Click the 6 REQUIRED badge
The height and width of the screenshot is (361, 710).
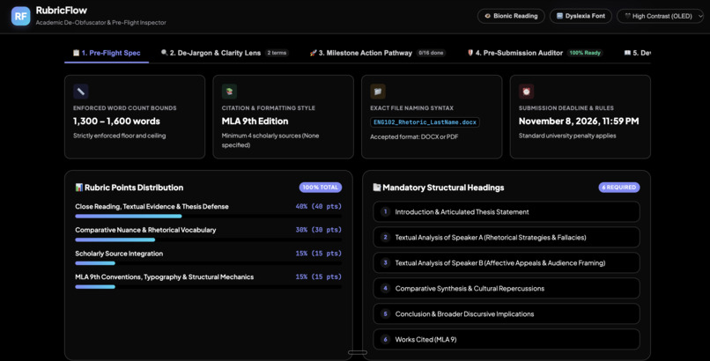[619, 188]
